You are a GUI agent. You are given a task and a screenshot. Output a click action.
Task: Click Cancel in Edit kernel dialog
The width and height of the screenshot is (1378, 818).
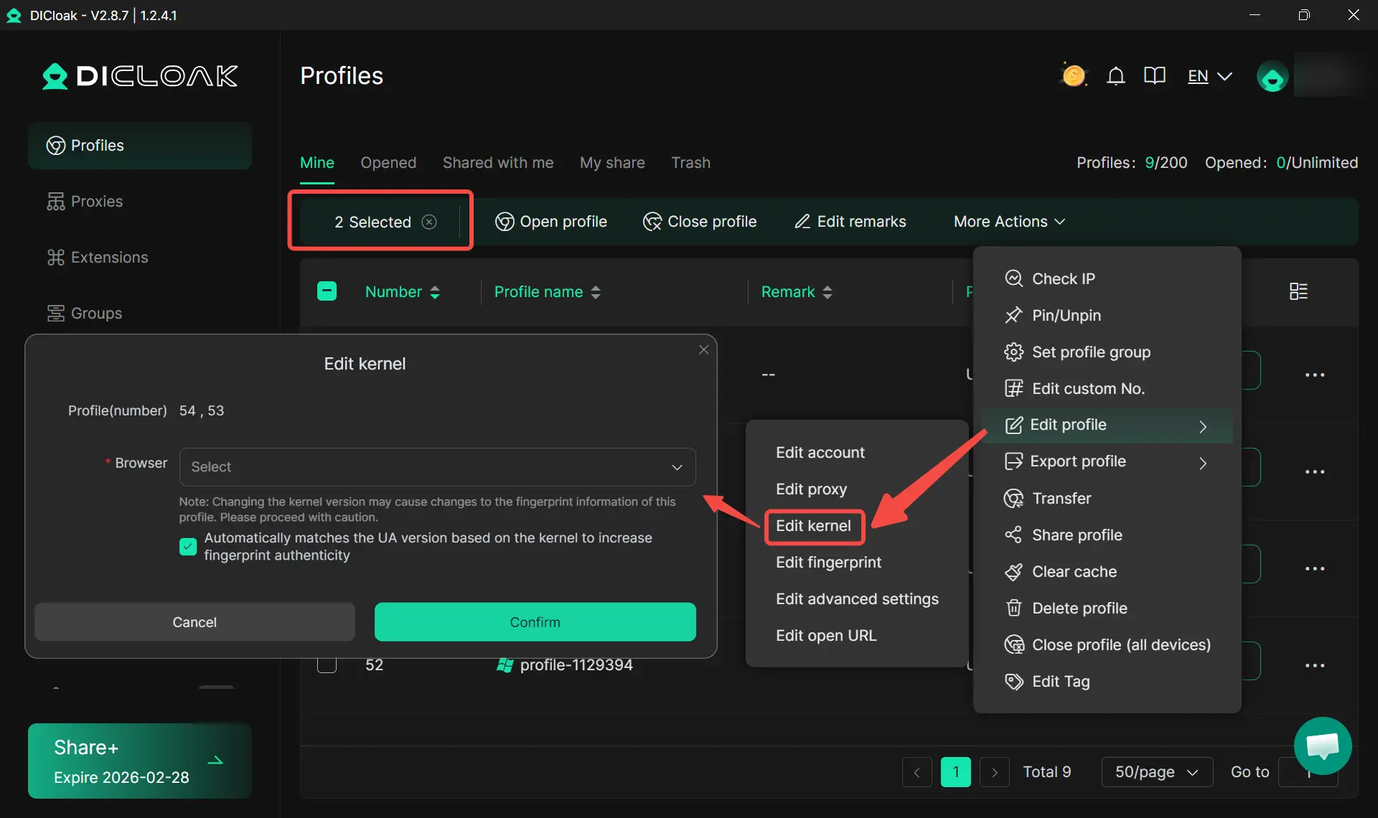[194, 622]
